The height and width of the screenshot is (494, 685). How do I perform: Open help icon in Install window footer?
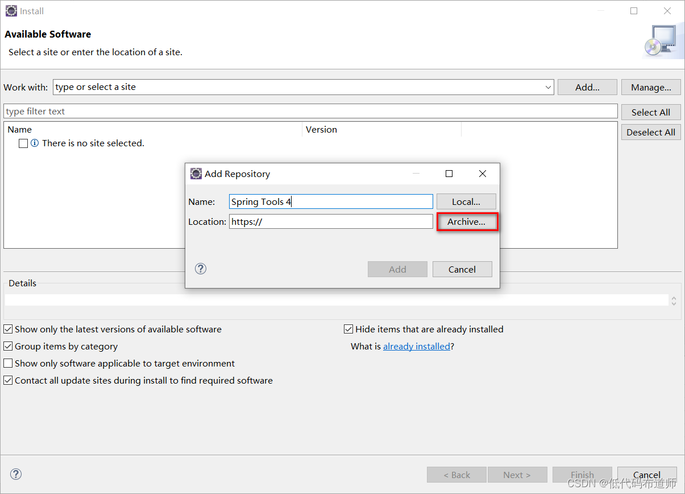tap(16, 474)
